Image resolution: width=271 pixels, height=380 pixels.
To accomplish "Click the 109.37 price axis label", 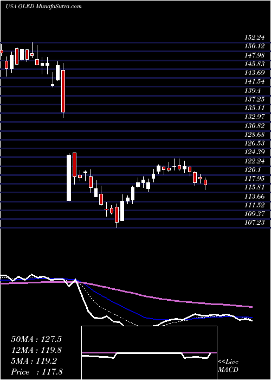I will pyautogui.click(x=255, y=214).
